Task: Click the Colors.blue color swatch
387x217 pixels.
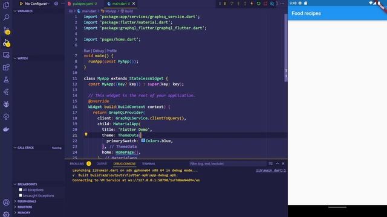Action: [143, 140]
